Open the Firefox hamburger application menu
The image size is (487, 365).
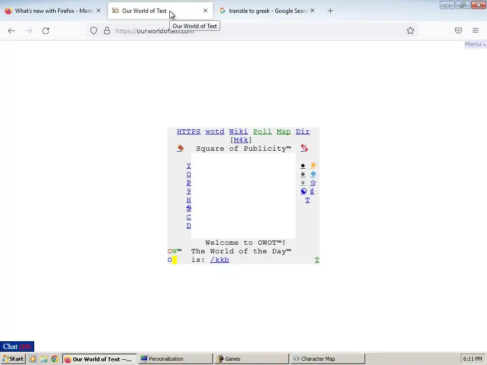pyautogui.click(x=476, y=30)
